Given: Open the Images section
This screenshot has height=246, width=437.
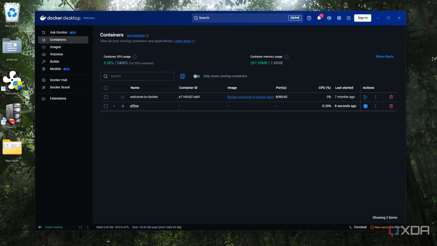Looking at the screenshot, I should [63, 47].
